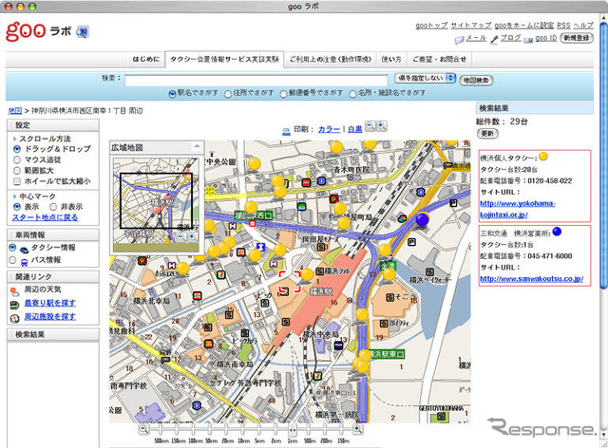Click the blue taxi marker on map
Viewport: 608px width, 448px height.
(x=422, y=219)
